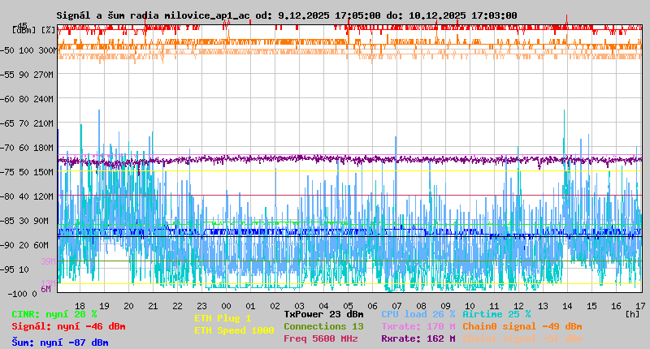Click the ETH Speed 1000 legend label
Screen dimensions: 650x349
click(x=234, y=330)
